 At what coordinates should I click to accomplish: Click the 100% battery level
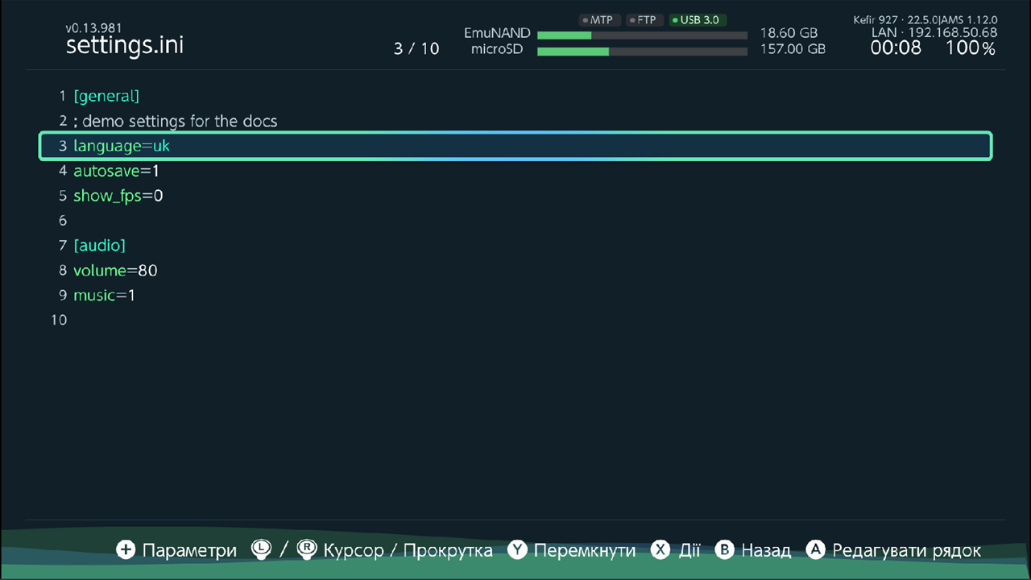click(971, 48)
